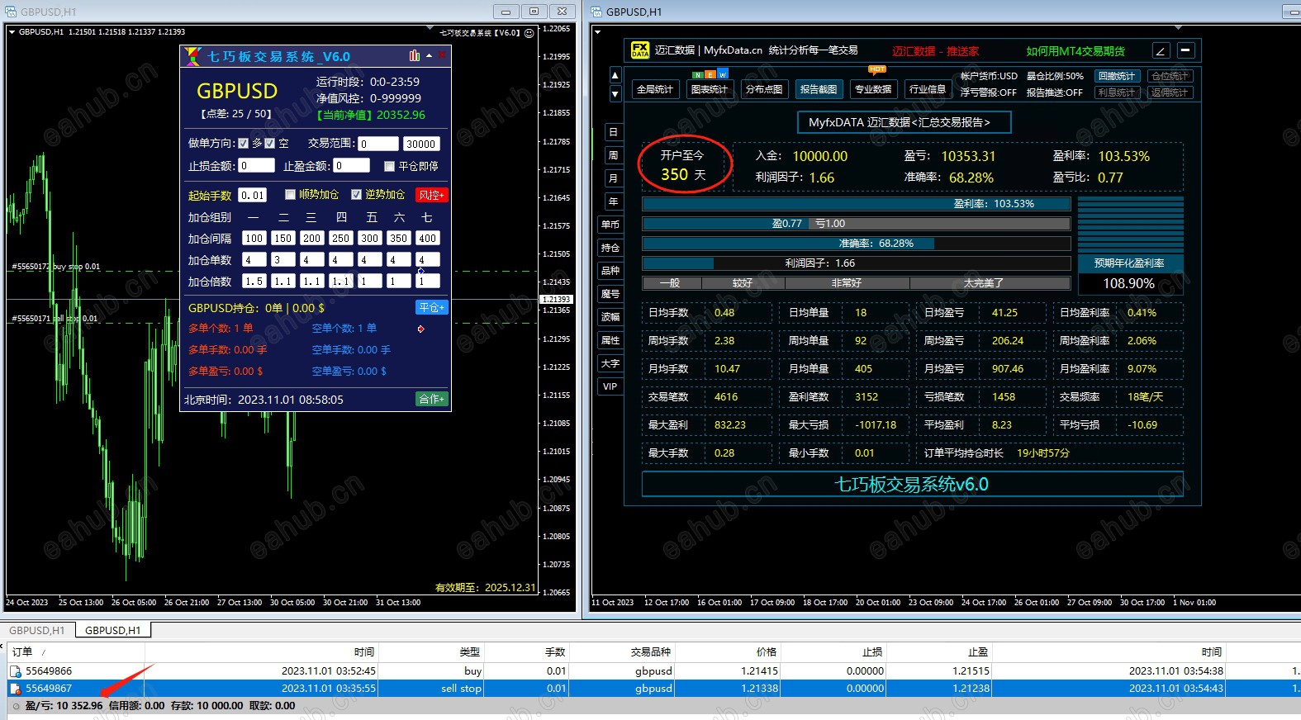This screenshot has height=720, width=1301.
Task: Click the chart shift triangle in left chart header
Action: 430,28
